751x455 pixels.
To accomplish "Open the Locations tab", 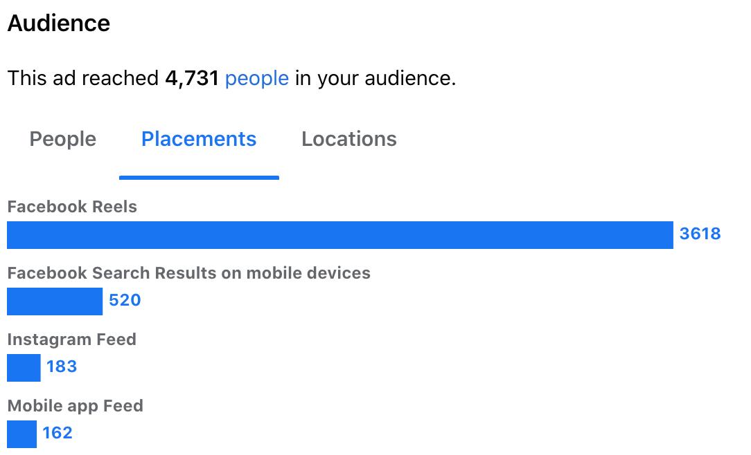I will click(349, 139).
